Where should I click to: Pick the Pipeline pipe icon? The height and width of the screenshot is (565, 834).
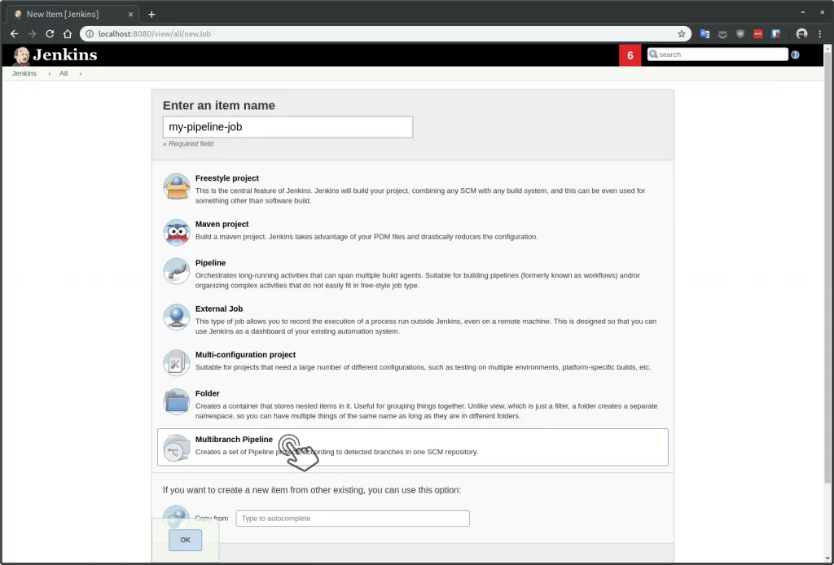coord(177,271)
